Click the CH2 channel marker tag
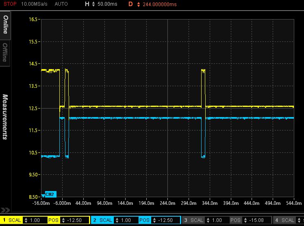304x226 pixels. [x=50, y=194]
